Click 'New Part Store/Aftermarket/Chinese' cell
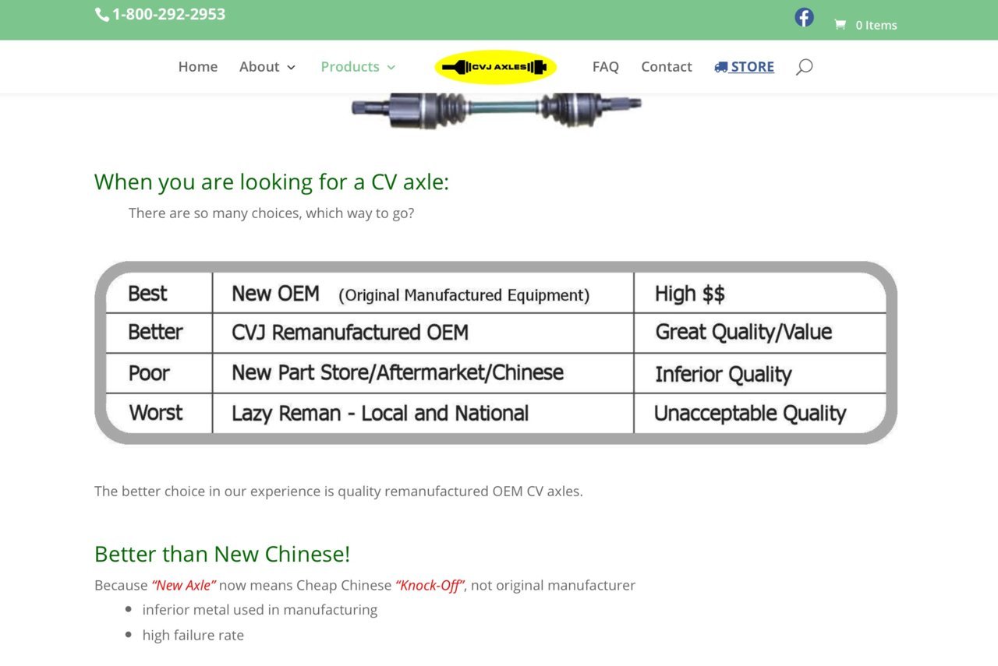 coord(423,373)
